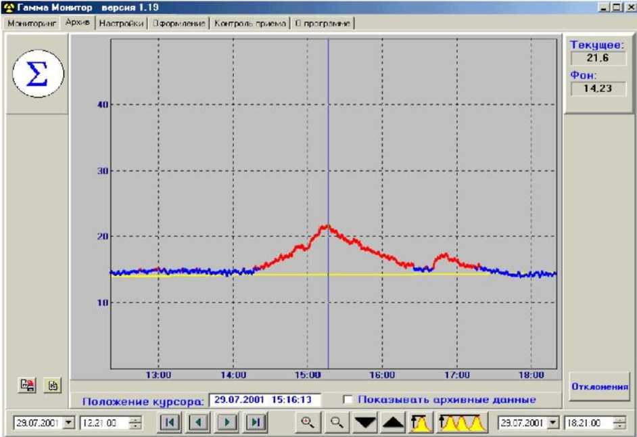
Task: Click the 40 value axis label
Action: pyautogui.click(x=103, y=104)
